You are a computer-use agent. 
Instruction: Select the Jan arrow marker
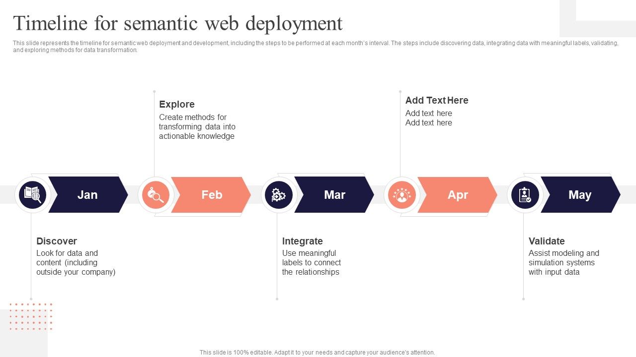pyautogui.click(x=88, y=195)
